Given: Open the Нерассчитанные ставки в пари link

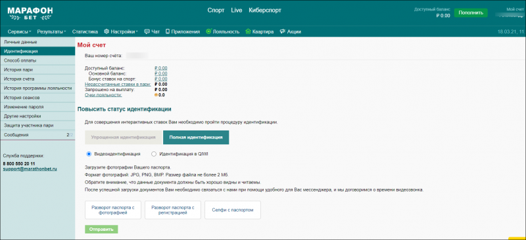Looking at the screenshot, I should click(118, 85).
